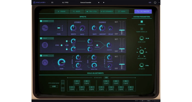Click the Oversampling knob
The height and width of the screenshot is (102, 192).
[142, 52]
